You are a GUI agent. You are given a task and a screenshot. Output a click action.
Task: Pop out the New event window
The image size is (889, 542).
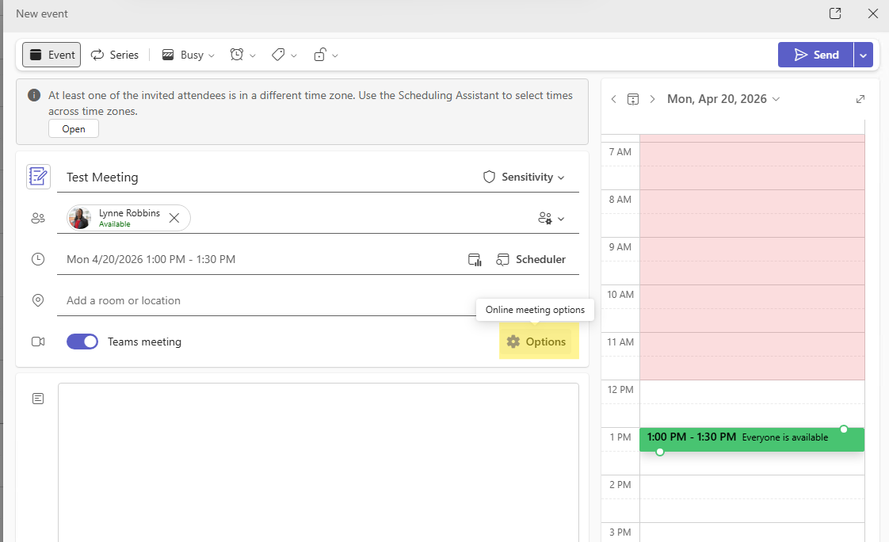tap(834, 13)
